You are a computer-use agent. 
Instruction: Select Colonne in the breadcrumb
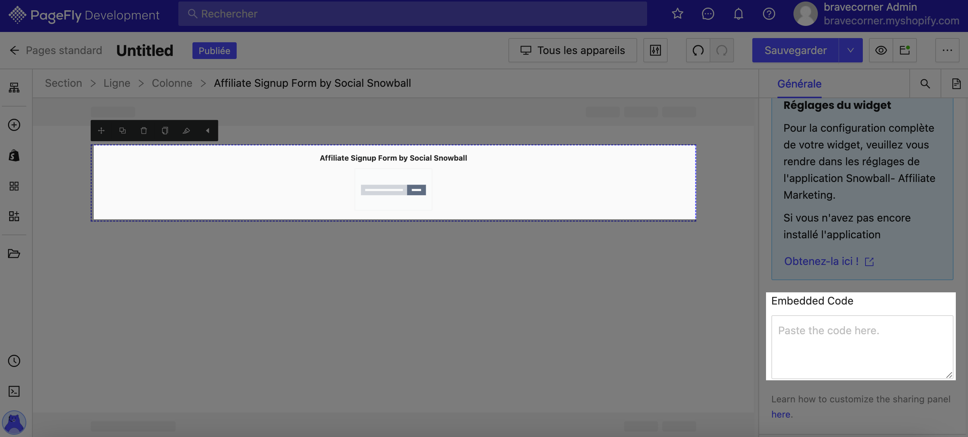(172, 83)
